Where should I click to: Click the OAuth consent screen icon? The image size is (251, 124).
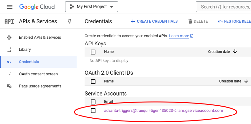[9, 74]
